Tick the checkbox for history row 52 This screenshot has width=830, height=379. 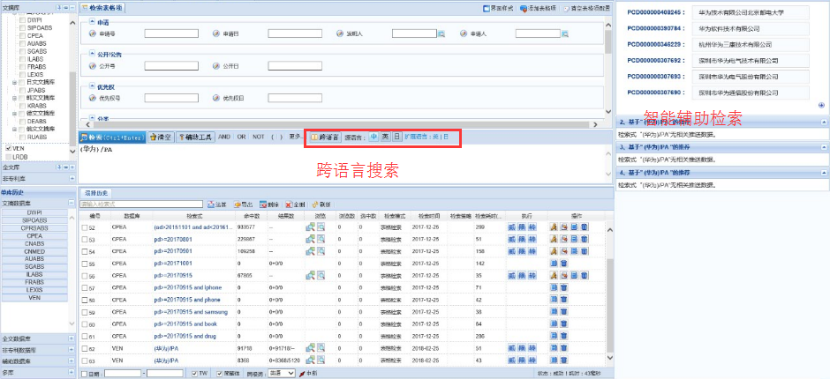(x=85, y=227)
